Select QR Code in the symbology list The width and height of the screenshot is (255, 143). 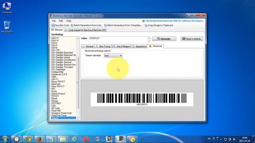click(x=56, y=108)
